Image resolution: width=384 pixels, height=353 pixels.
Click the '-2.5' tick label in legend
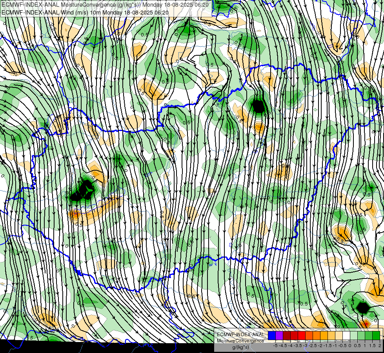(x=313, y=346)
